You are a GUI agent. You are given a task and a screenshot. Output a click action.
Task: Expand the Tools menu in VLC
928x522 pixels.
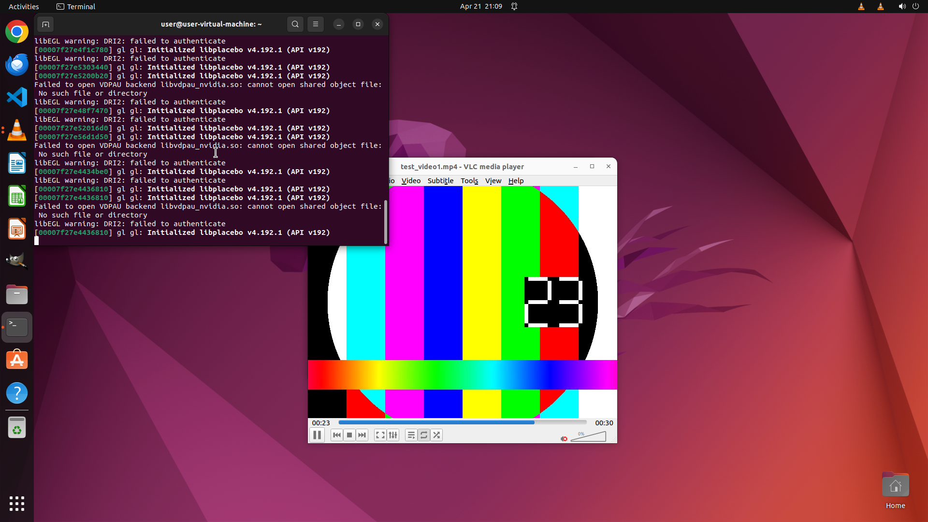coord(469,181)
